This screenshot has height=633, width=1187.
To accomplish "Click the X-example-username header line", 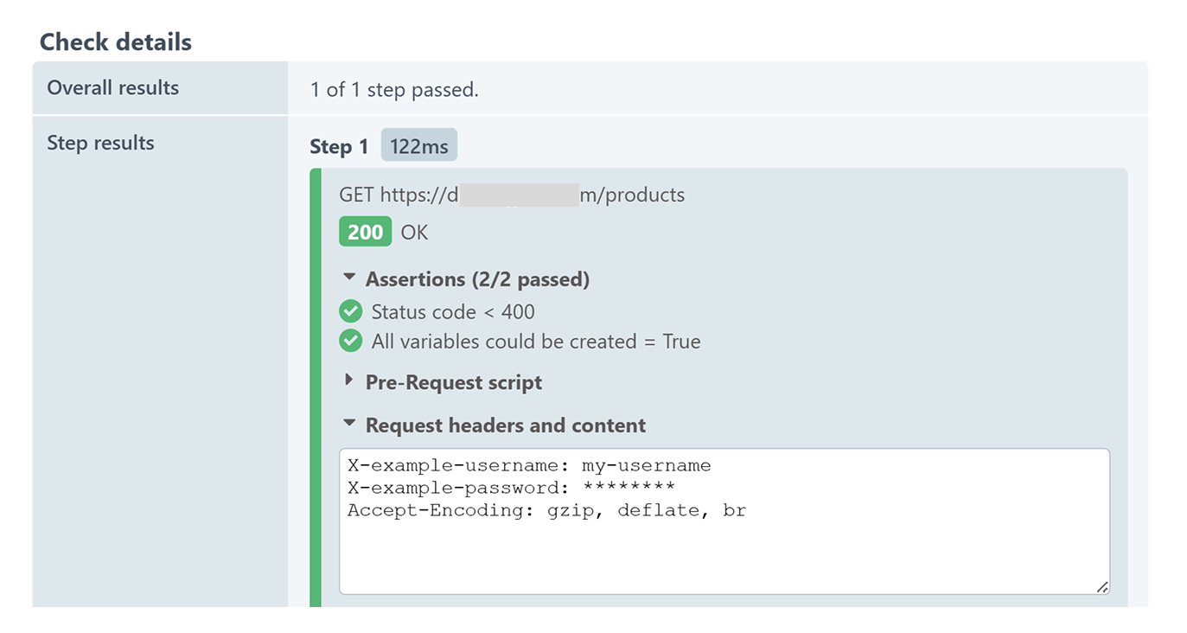I will (x=529, y=466).
